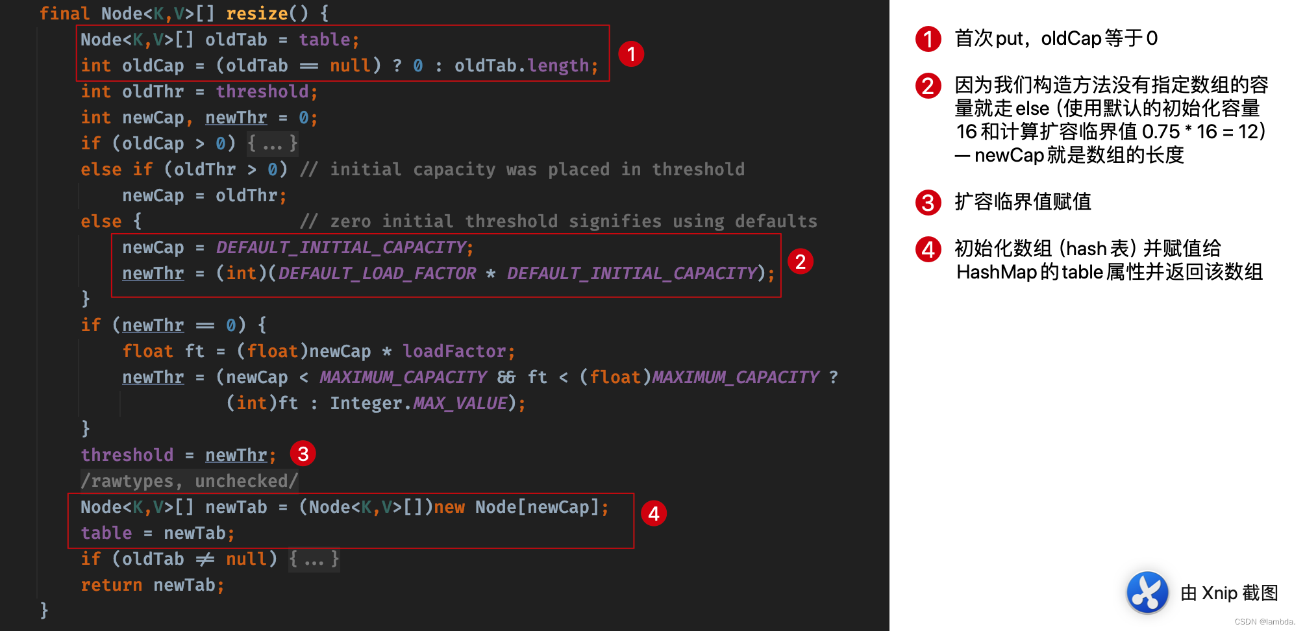The image size is (1305, 631).
Task: Click "oldTab.length" in the oldCap declaration
Action: (521, 66)
